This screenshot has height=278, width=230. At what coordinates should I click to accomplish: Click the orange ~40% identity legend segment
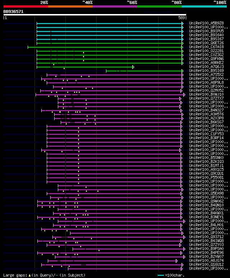70,6
